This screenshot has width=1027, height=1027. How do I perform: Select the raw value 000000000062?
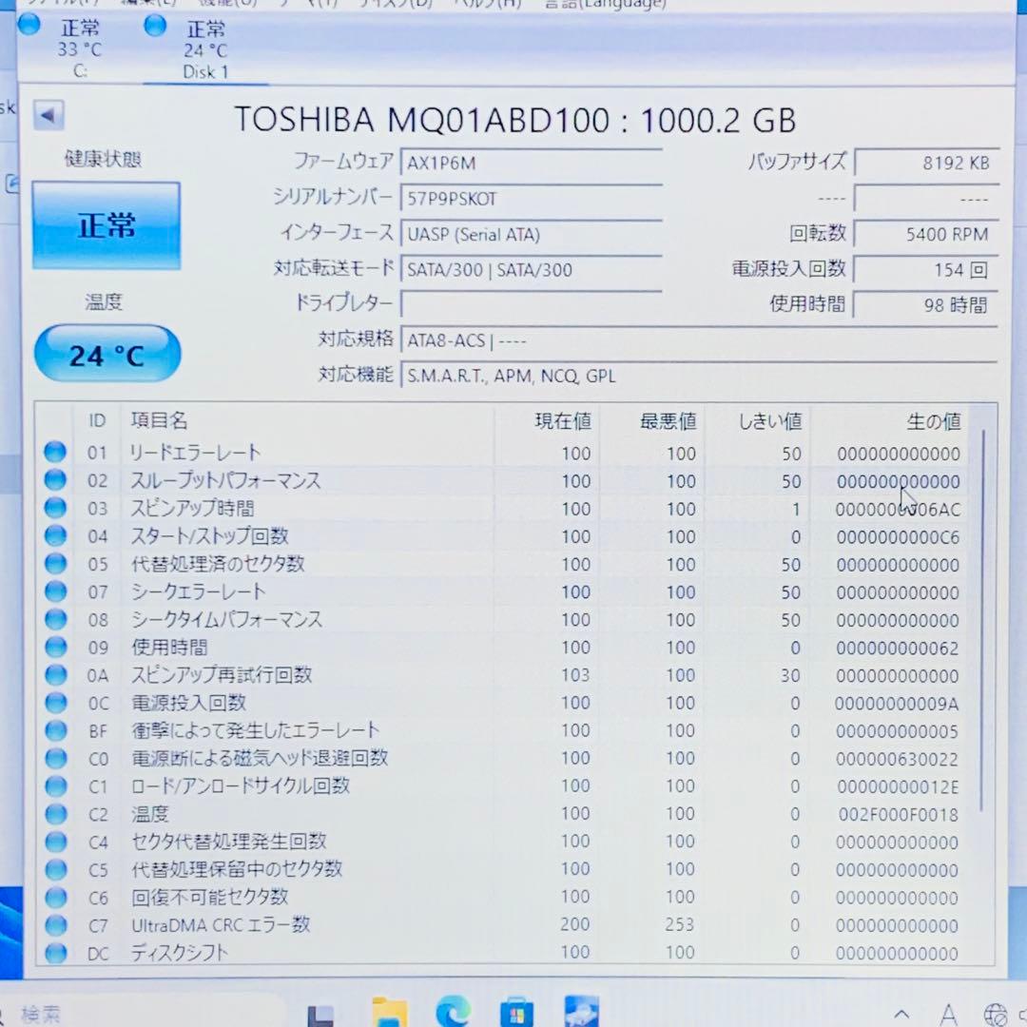coord(898,649)
